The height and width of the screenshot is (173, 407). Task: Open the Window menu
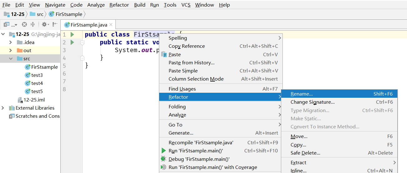coord(205,5)
